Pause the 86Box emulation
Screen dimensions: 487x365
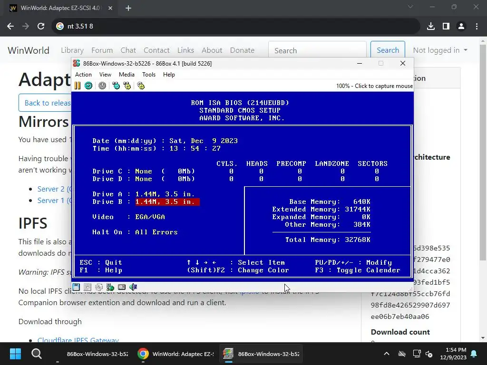78,86
